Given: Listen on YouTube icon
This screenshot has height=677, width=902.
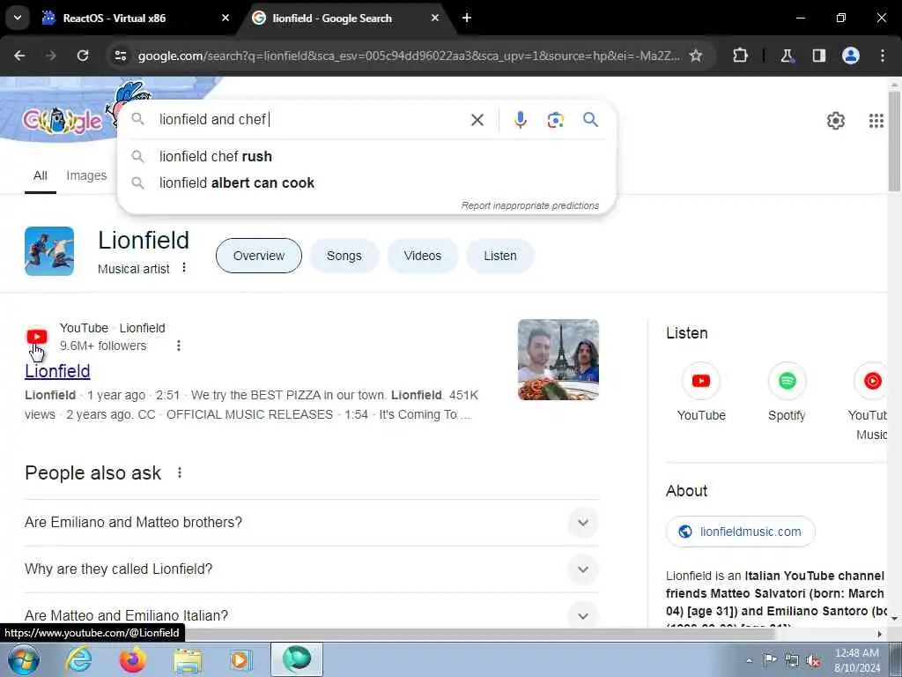Looking at the screenshot, I should click(x=701, y=381).
